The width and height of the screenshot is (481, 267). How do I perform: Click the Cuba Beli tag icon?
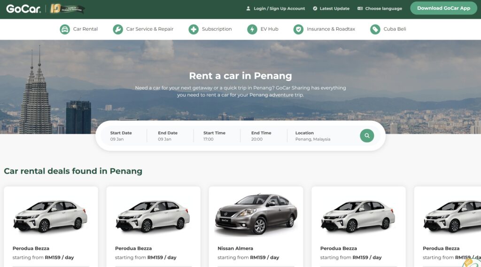pos(375,29)
